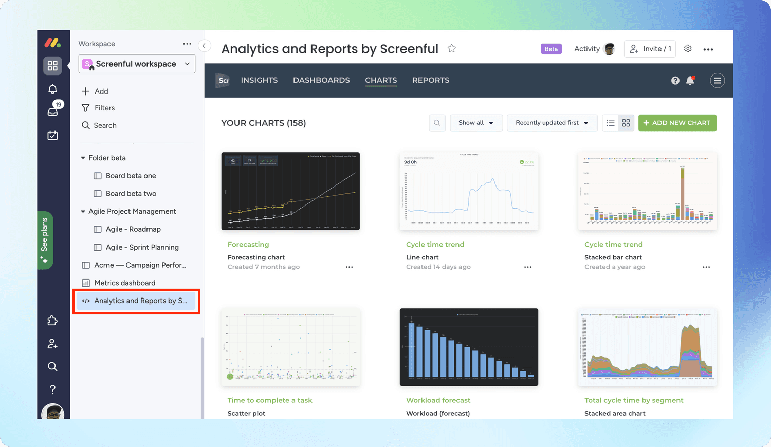Open options menu for Forecasting chart
771x447 pixels.
tap(350, 267)
